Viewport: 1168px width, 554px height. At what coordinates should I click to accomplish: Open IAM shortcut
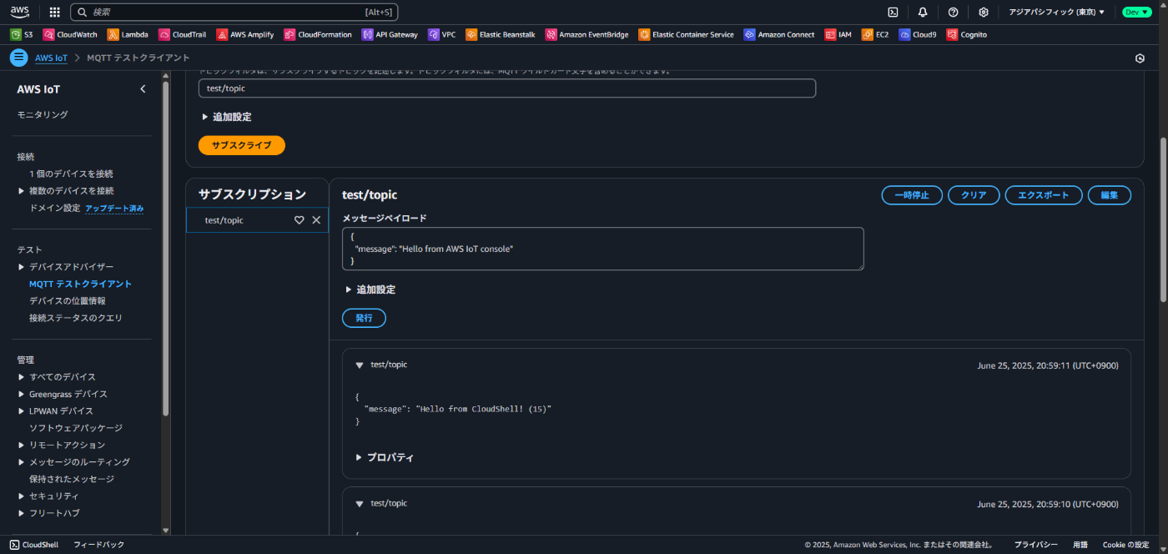(x=838, y=34)
